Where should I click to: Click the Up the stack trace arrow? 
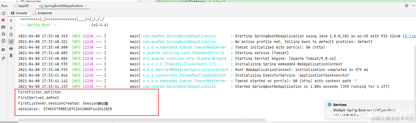[x=11, y=21]
